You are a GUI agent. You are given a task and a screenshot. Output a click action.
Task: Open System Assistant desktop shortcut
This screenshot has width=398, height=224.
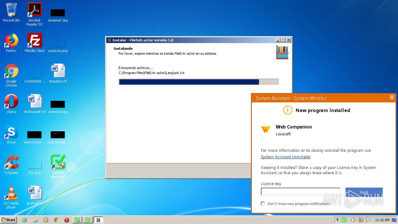click(58, 167)
